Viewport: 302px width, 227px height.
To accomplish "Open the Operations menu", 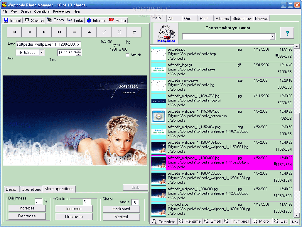I will click(42, 11).
